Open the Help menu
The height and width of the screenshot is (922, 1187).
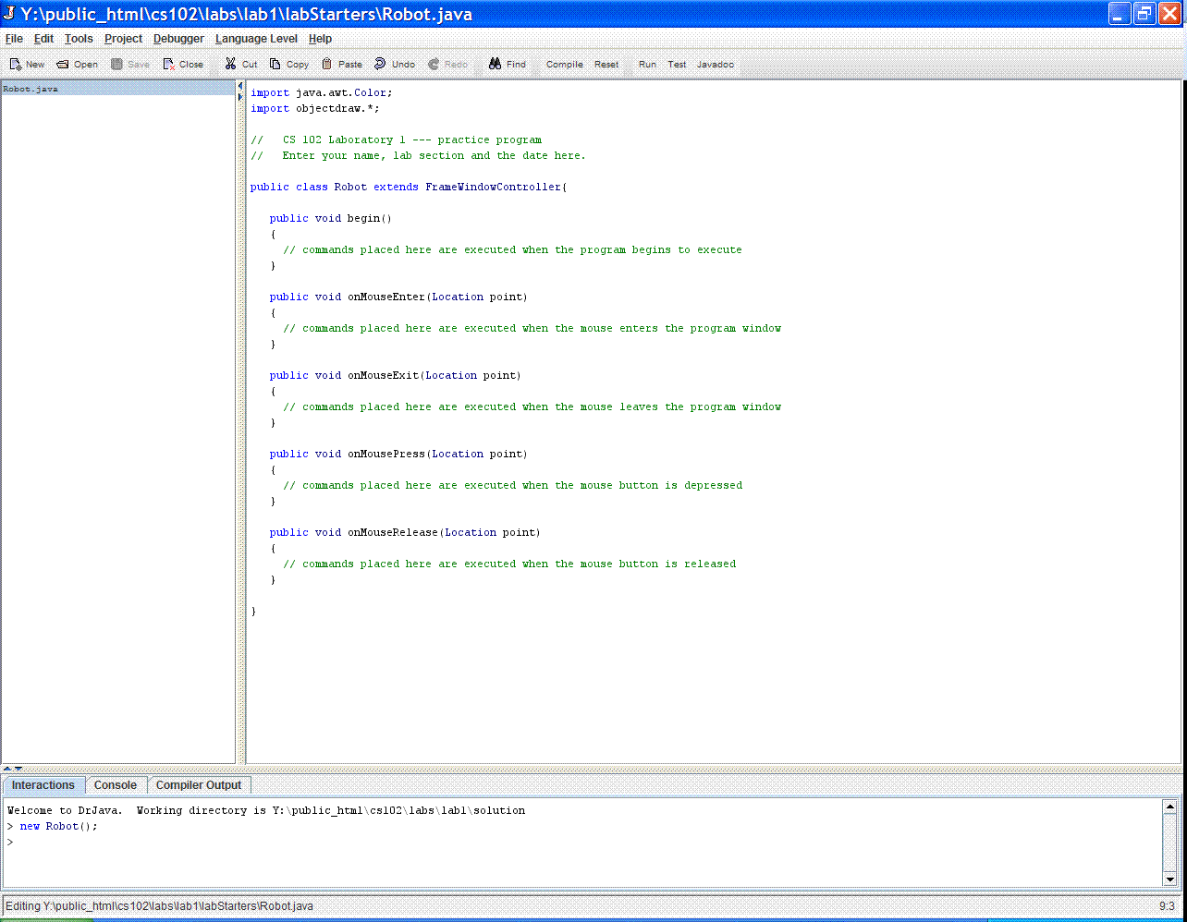(320, 39)
